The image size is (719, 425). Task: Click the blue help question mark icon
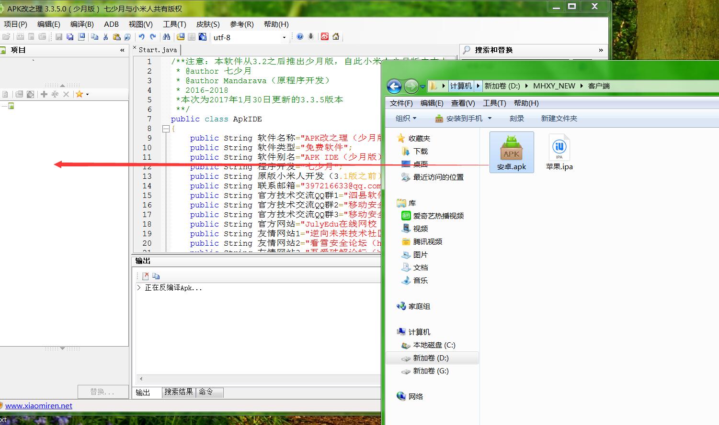(x=300, y=37)
